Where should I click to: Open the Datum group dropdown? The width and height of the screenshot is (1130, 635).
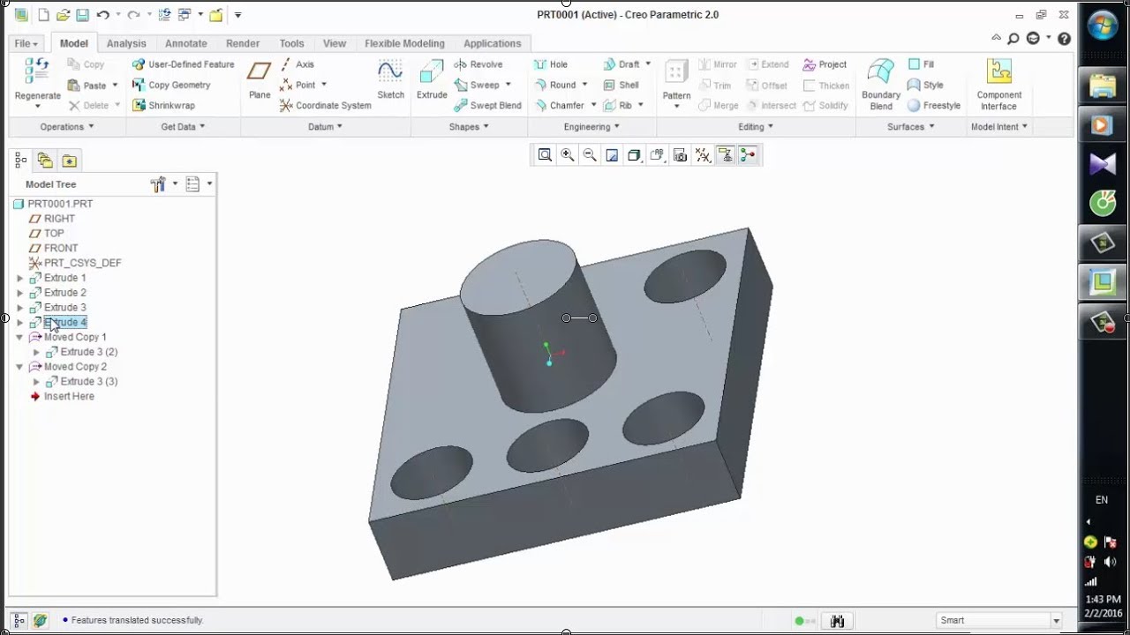pos(325,127)
